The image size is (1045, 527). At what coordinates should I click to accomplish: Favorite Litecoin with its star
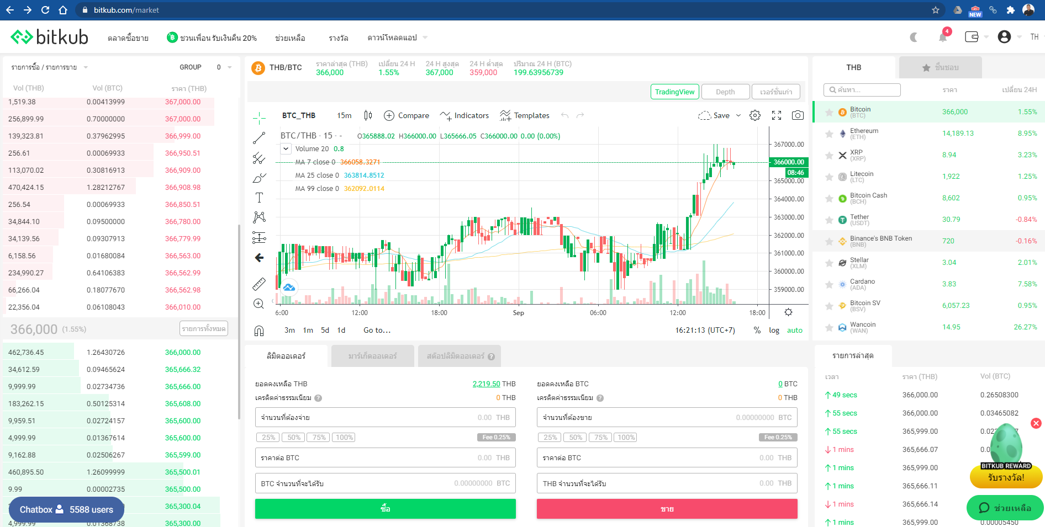tap(829, 177)
